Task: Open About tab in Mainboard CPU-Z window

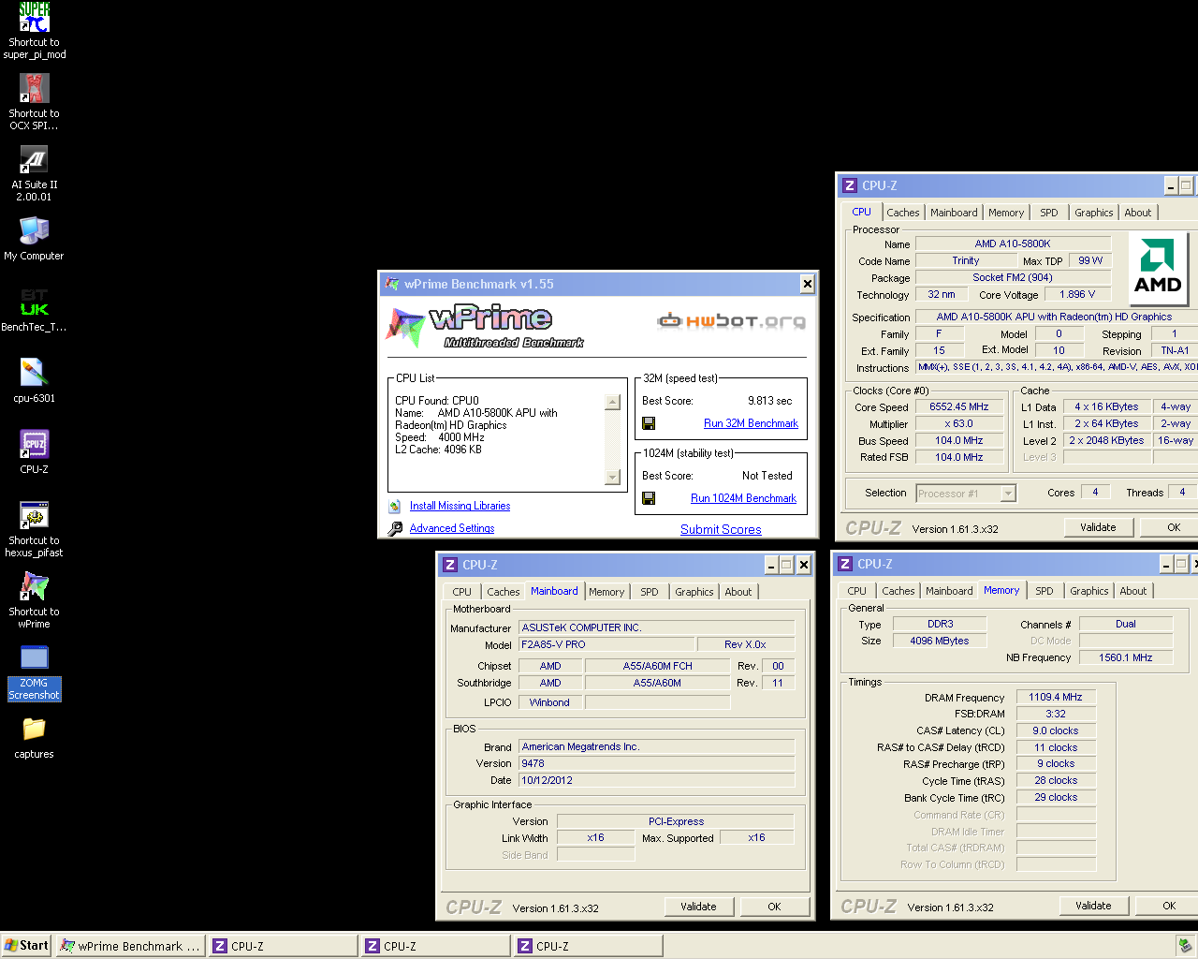Action: (x=738, y=592)
